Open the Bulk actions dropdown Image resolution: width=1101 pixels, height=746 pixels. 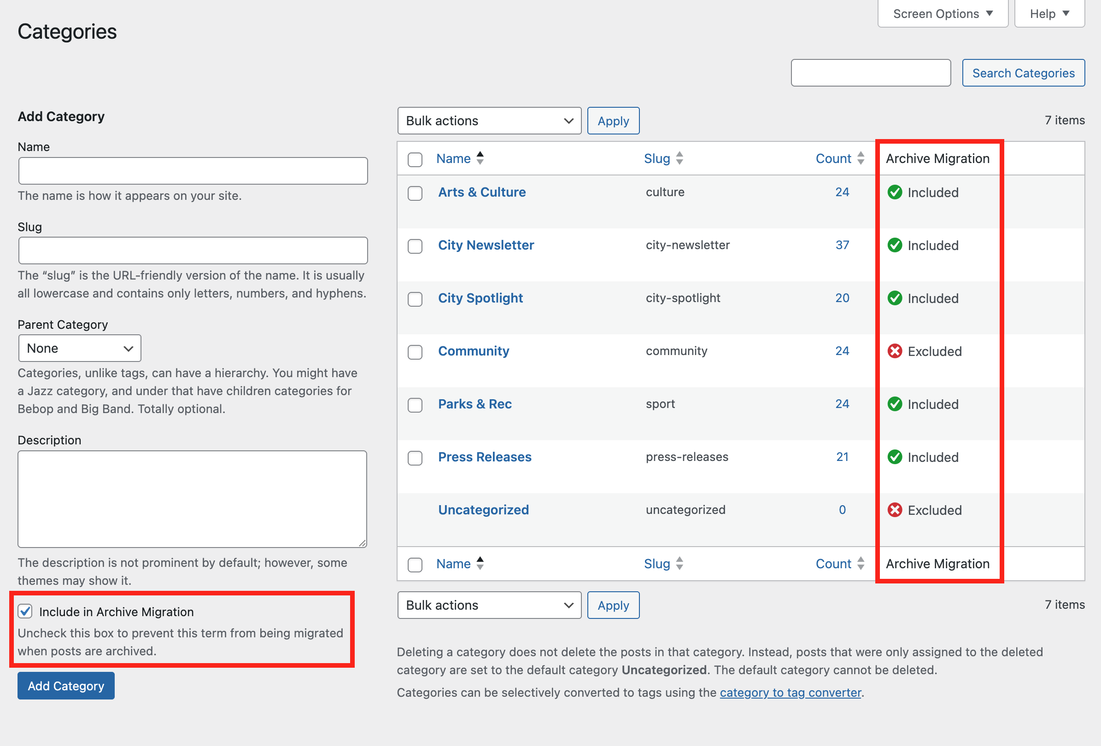[489, 121]
